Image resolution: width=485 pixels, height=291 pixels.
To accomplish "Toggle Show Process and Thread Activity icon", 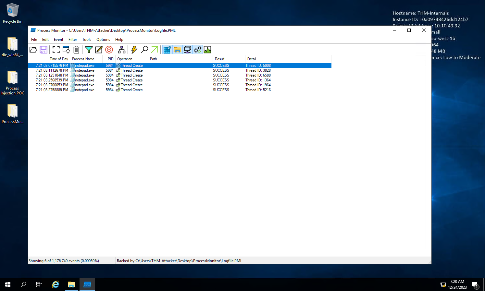I will pos(197,50).
